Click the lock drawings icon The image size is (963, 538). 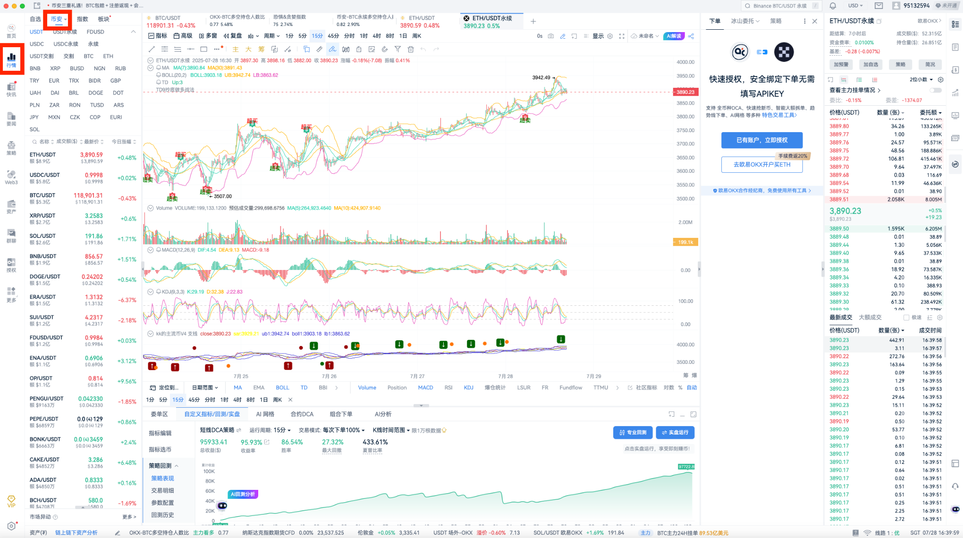click(359, 49)
